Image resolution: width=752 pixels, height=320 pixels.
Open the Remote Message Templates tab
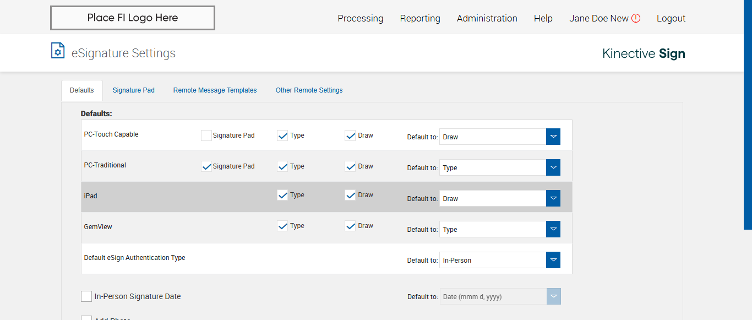215,90
